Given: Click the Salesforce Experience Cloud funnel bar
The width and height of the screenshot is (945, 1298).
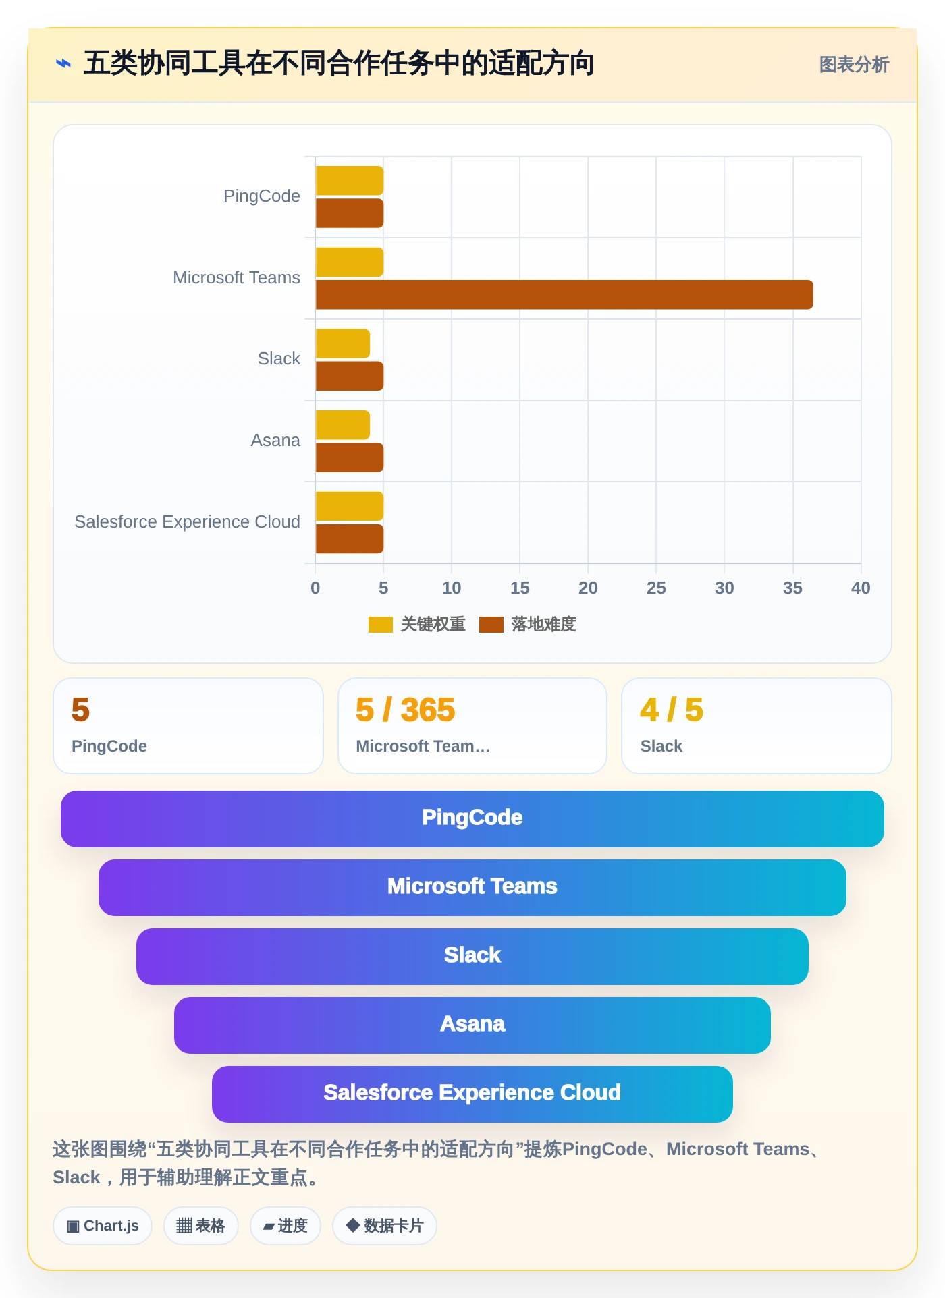Looking at the screenshot, I should click(x=473, y=1094).
